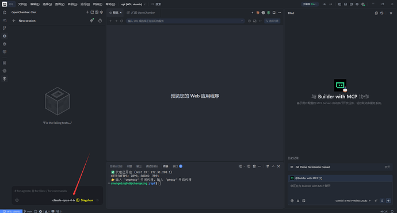
Task: Click the title bar search box
Action: tap(156, 4)
